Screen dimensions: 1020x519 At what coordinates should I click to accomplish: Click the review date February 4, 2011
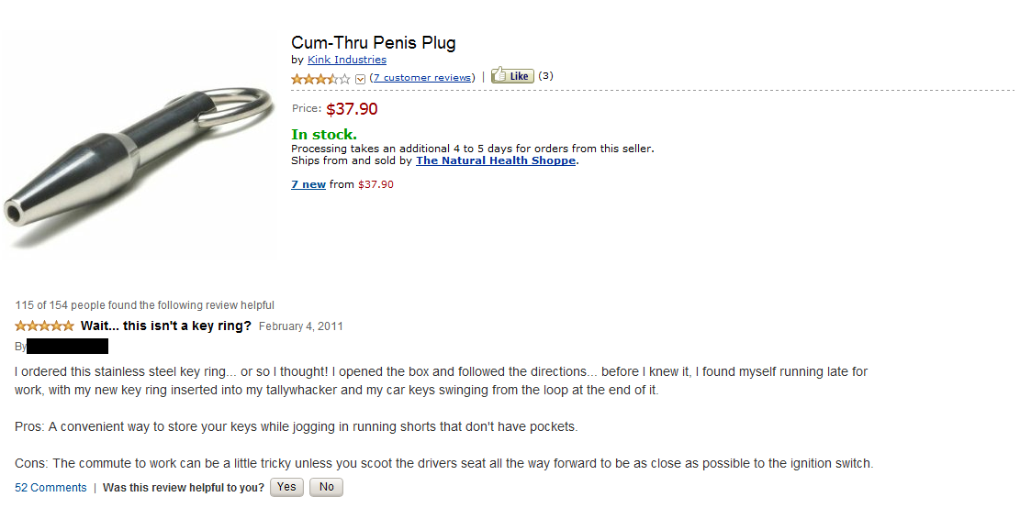301,326
